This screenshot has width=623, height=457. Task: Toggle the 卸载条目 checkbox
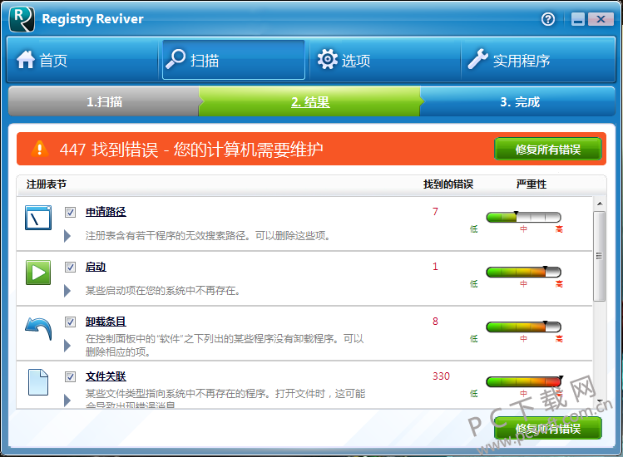tap(71, 322)
